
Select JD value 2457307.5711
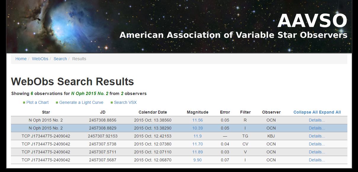[103, 152]
